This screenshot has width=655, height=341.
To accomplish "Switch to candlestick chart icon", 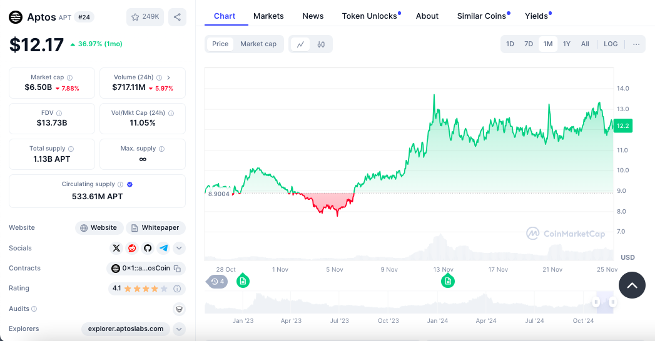I will 321,44.
